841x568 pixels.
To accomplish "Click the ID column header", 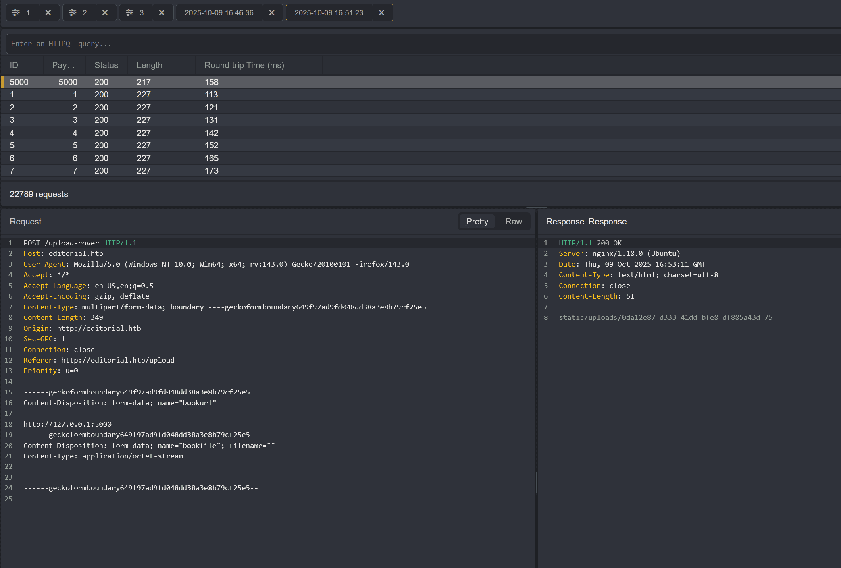I will pyautogui.click(x=14, y=65).
